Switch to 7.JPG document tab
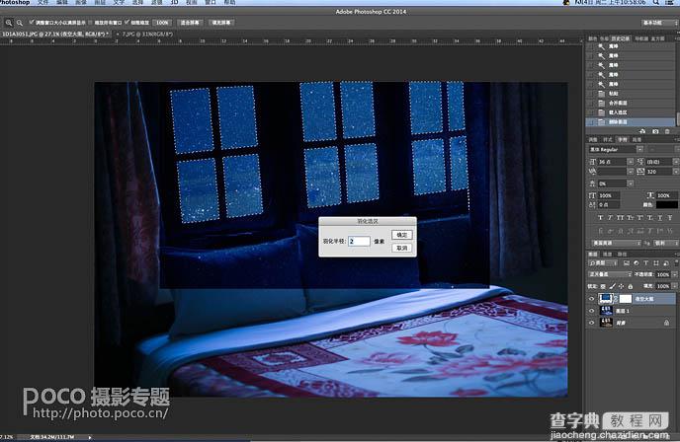This screenshot has height=442, width=680. (146, 34)
